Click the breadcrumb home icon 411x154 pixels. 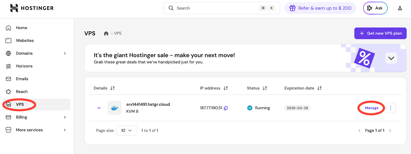(x=106, y=33)
